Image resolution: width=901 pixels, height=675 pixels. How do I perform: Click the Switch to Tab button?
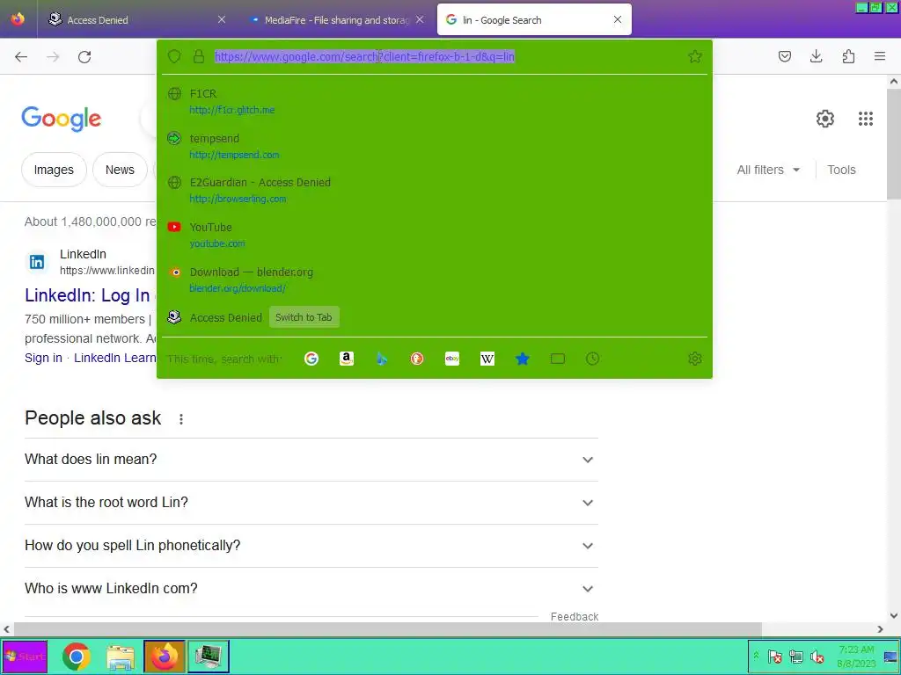[x=304, y=317]
